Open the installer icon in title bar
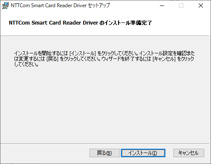The image size is (211, 164). tap(5, 6)
